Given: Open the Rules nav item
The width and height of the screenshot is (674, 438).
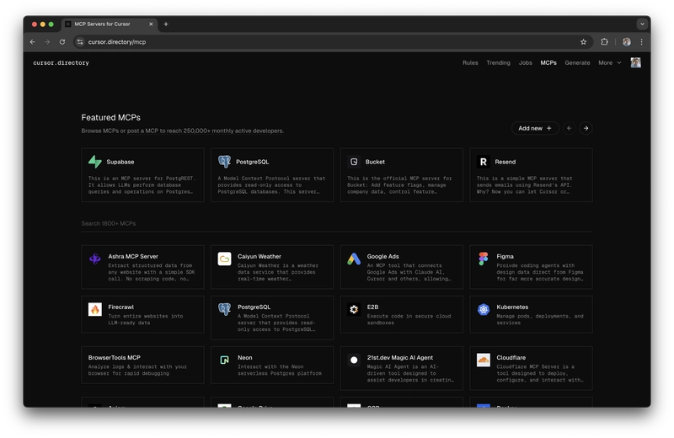Looking at the screenshot, I should pos(470,63).
